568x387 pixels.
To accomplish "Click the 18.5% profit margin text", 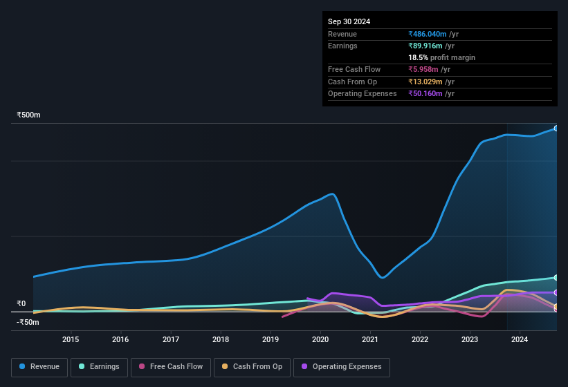I will click(x=441, y=57).
